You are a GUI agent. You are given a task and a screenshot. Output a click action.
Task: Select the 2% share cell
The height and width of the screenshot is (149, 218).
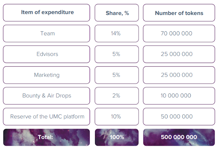point(117,96)
